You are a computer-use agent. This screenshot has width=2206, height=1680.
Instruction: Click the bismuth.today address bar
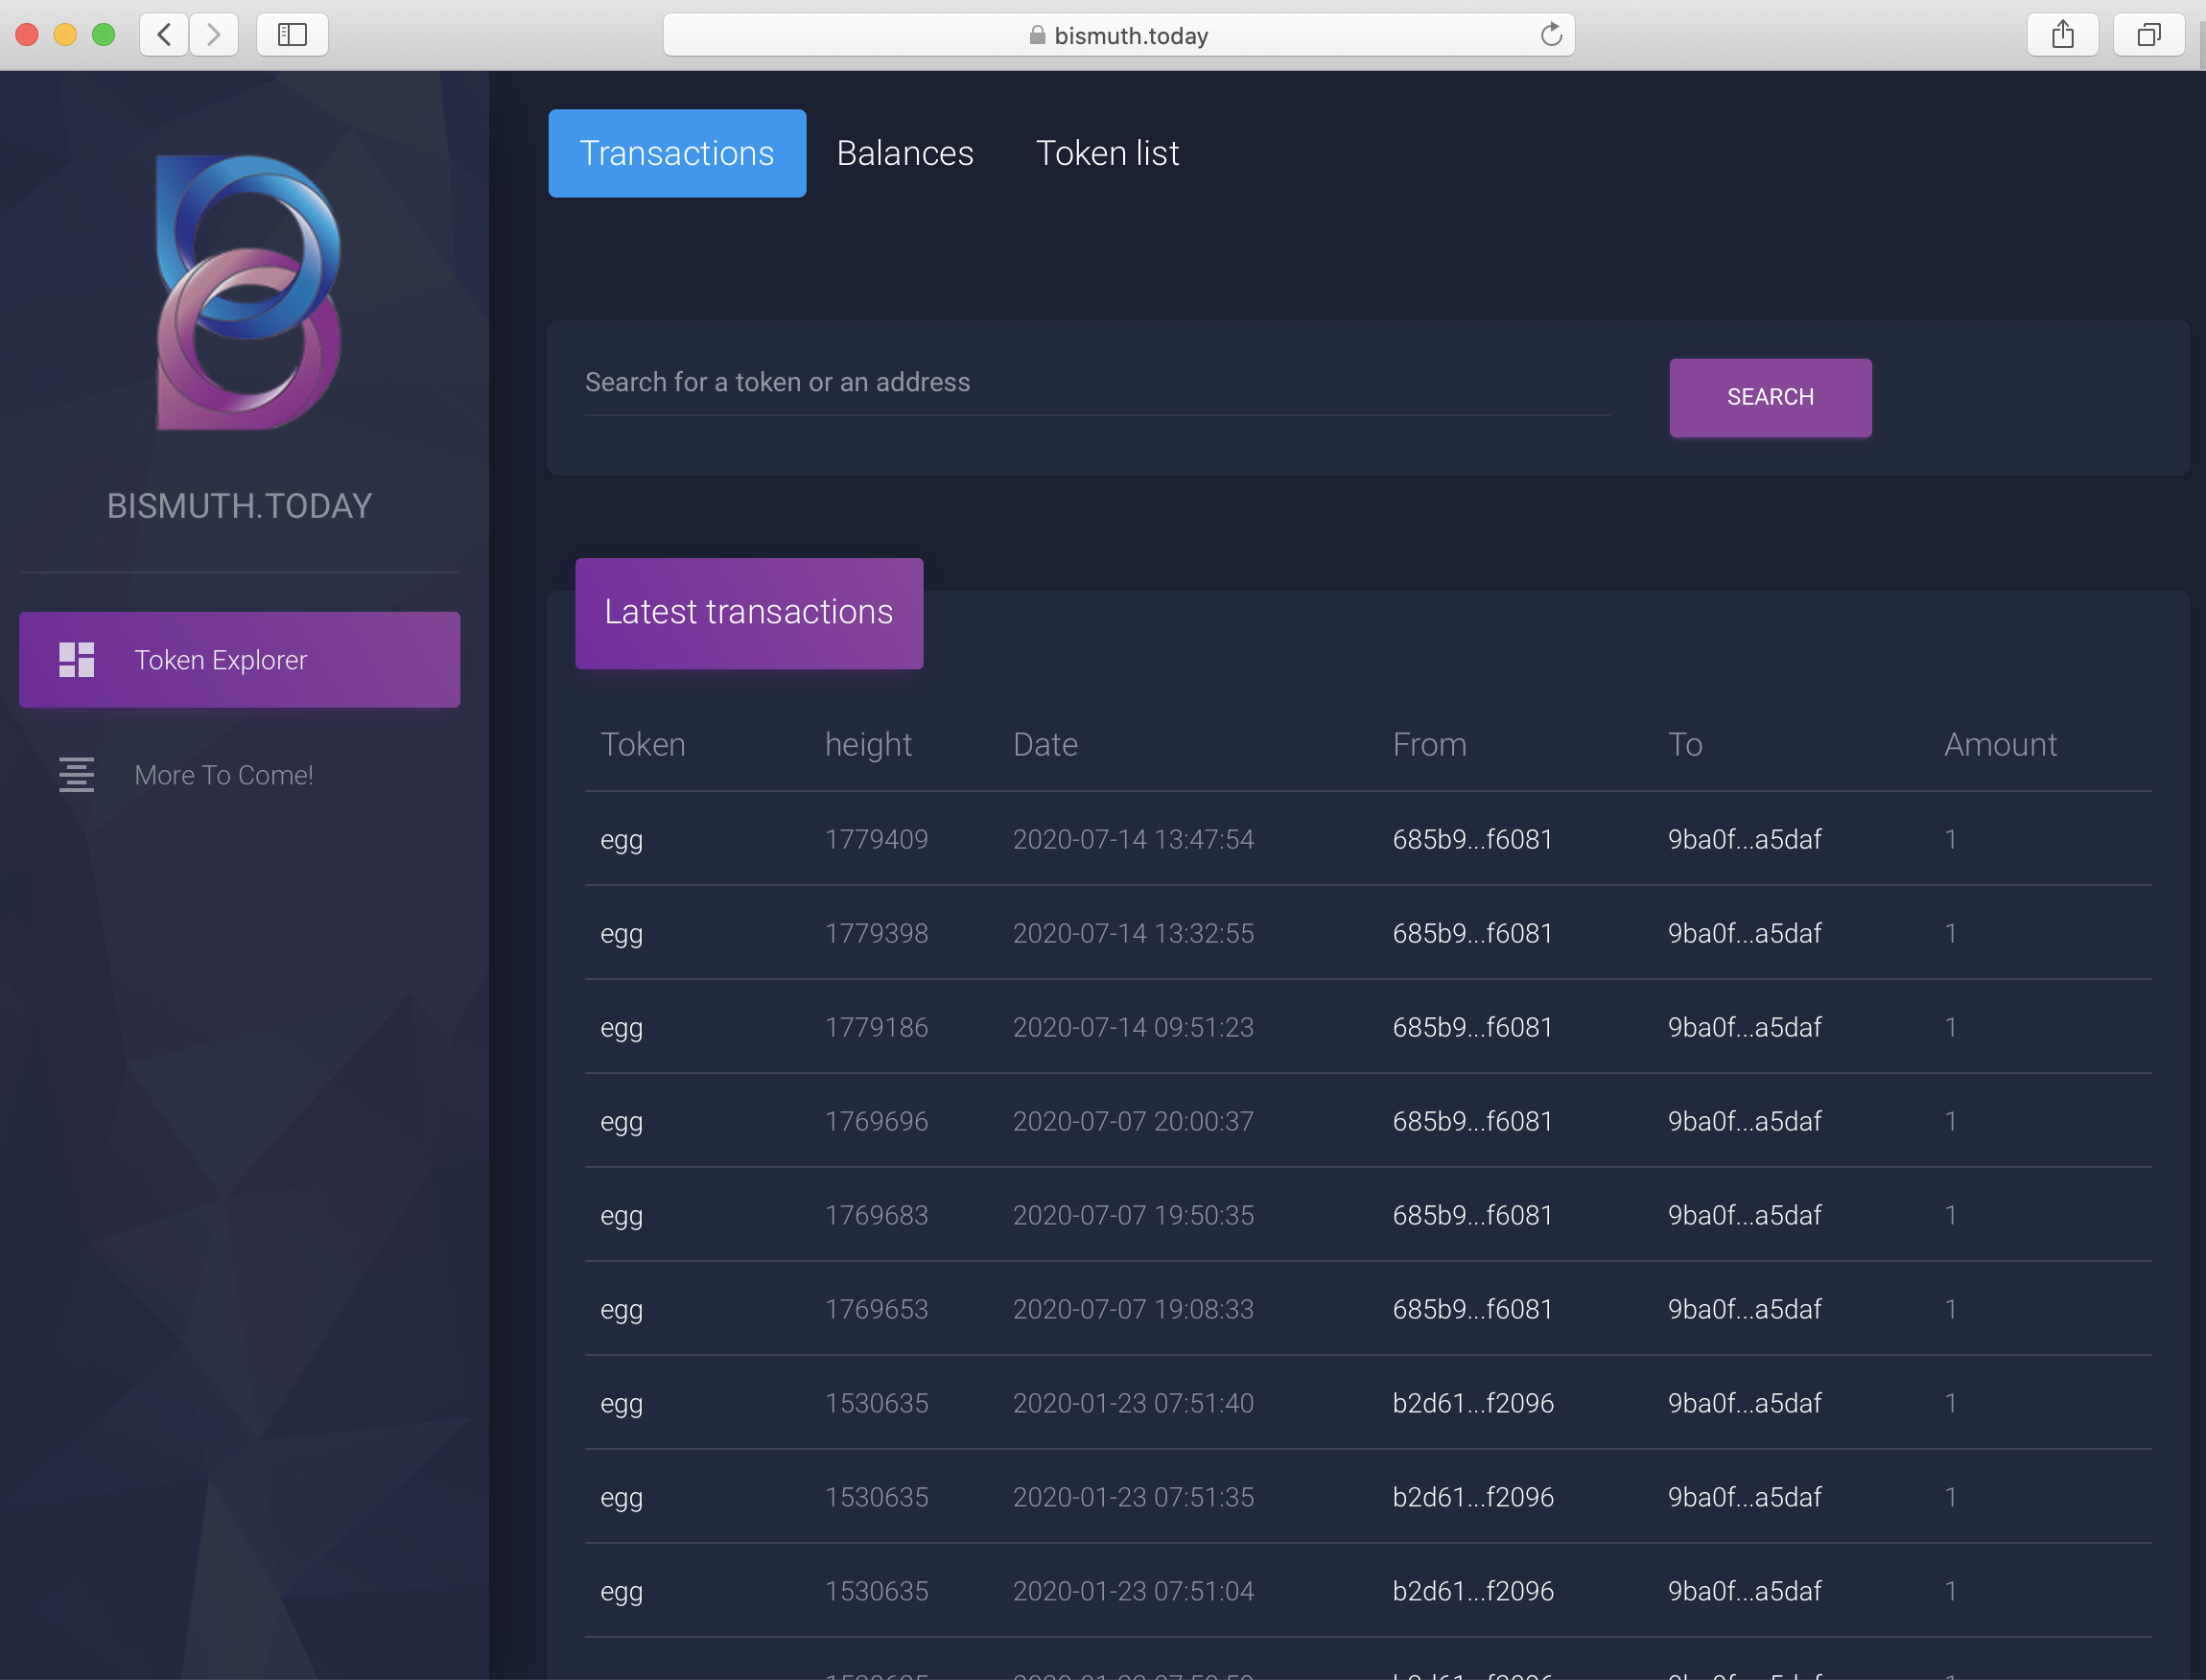coord(1118,36)
